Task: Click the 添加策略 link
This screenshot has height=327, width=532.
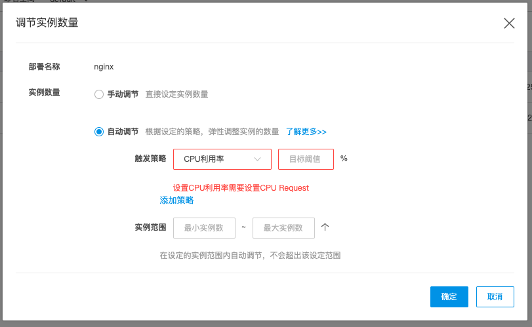Action: click(x=176, y=201)
